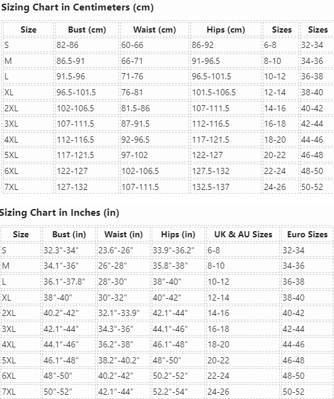Select the Bust (in) header cell
This screenshot has width=334, height=399.
coord(69,234)
